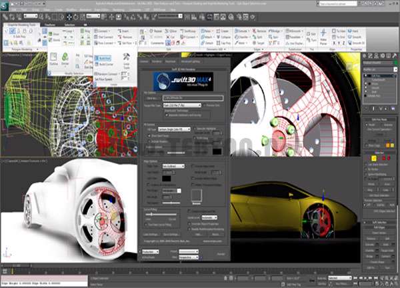Open the Preset dropdown at dialog bottom
This screenshot has width=400, height=288.
[x=189, y=251]
